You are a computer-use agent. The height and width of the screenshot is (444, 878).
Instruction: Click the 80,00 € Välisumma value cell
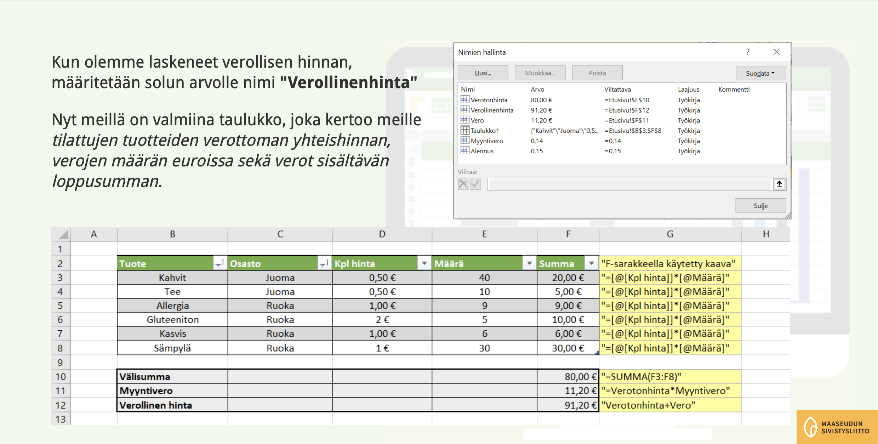pos(568,377)
